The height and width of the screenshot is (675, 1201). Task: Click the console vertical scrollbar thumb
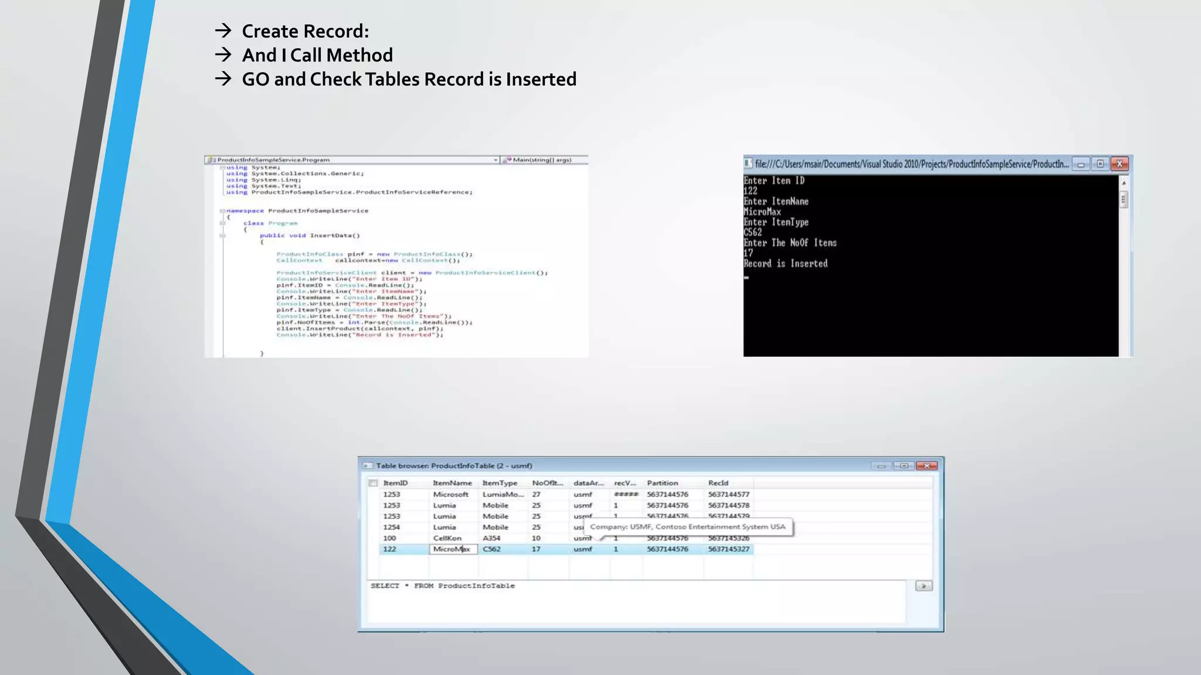[x=1124, y=200]
